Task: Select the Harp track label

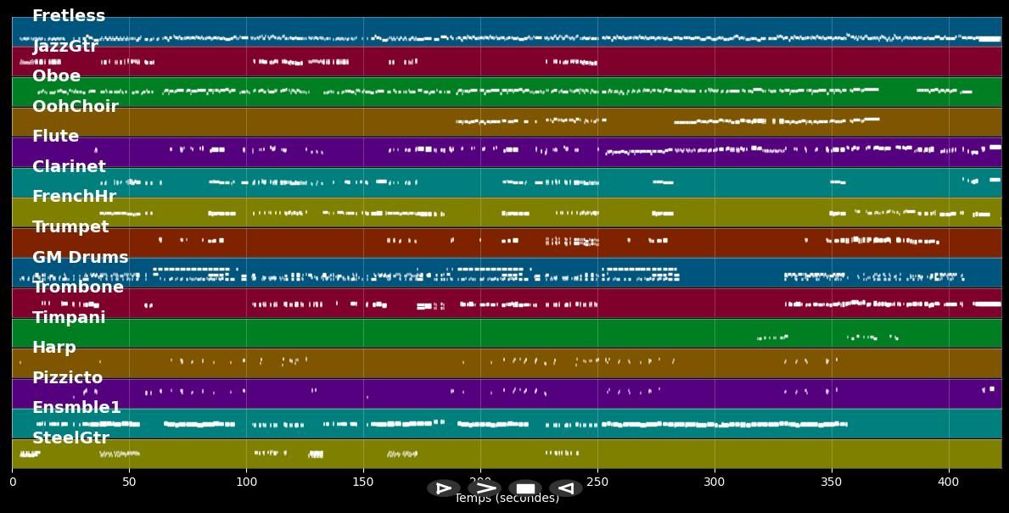Action: coord(54,348)
